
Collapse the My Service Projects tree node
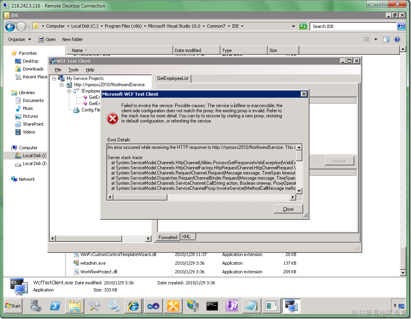click(x=54, y=78)
